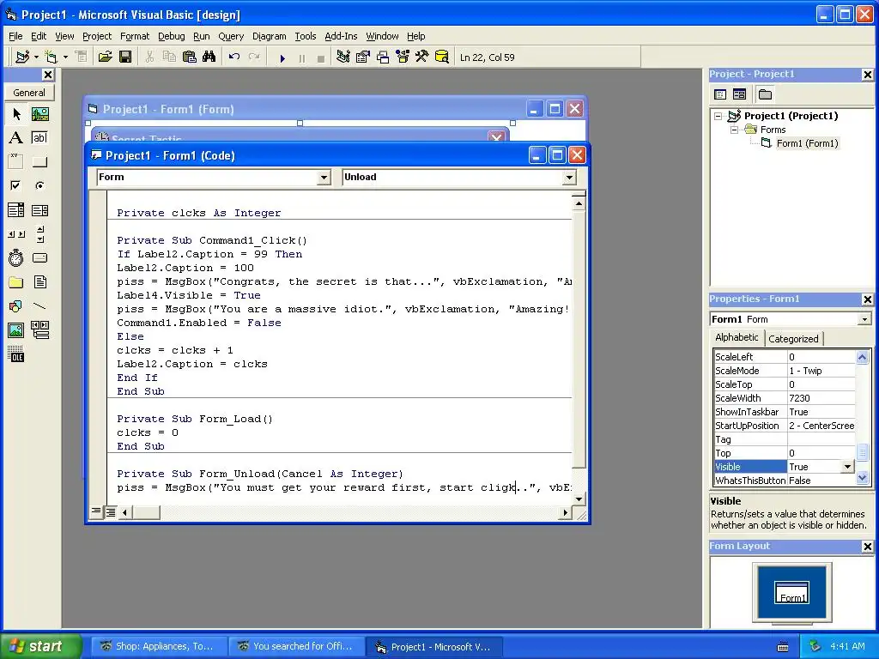The height and width of the screenshot is (659, 879).
Task: Start the program with the Run arrow
Action: point(282,57)
